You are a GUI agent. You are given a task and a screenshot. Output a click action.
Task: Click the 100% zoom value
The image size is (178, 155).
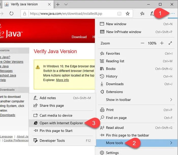pyautogui.click(x=152, y=43)
